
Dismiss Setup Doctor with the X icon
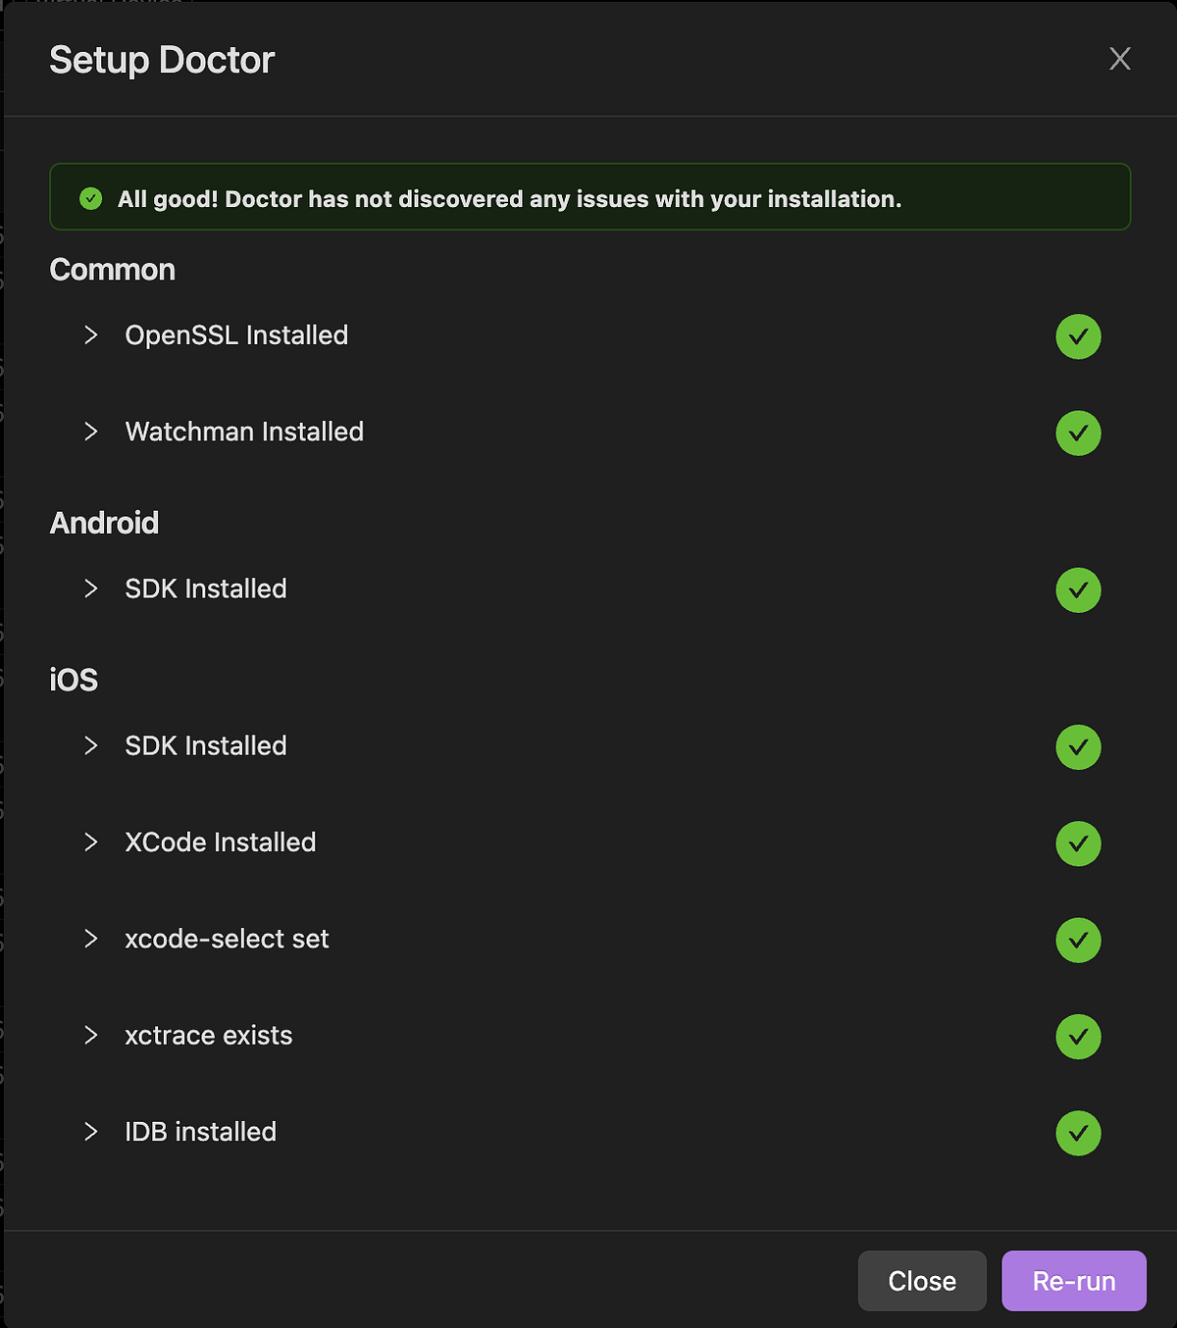point(1119,59)
